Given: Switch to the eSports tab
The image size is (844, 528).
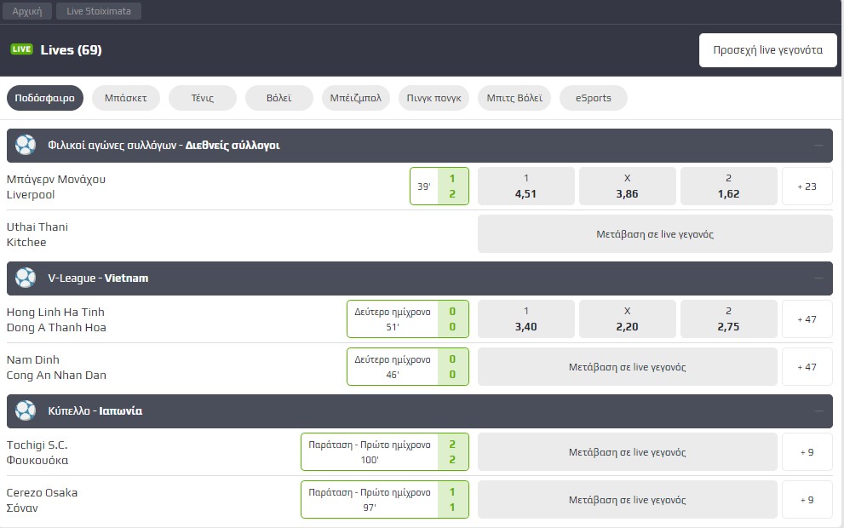Looking at the screenshot, I should (593, 98).
